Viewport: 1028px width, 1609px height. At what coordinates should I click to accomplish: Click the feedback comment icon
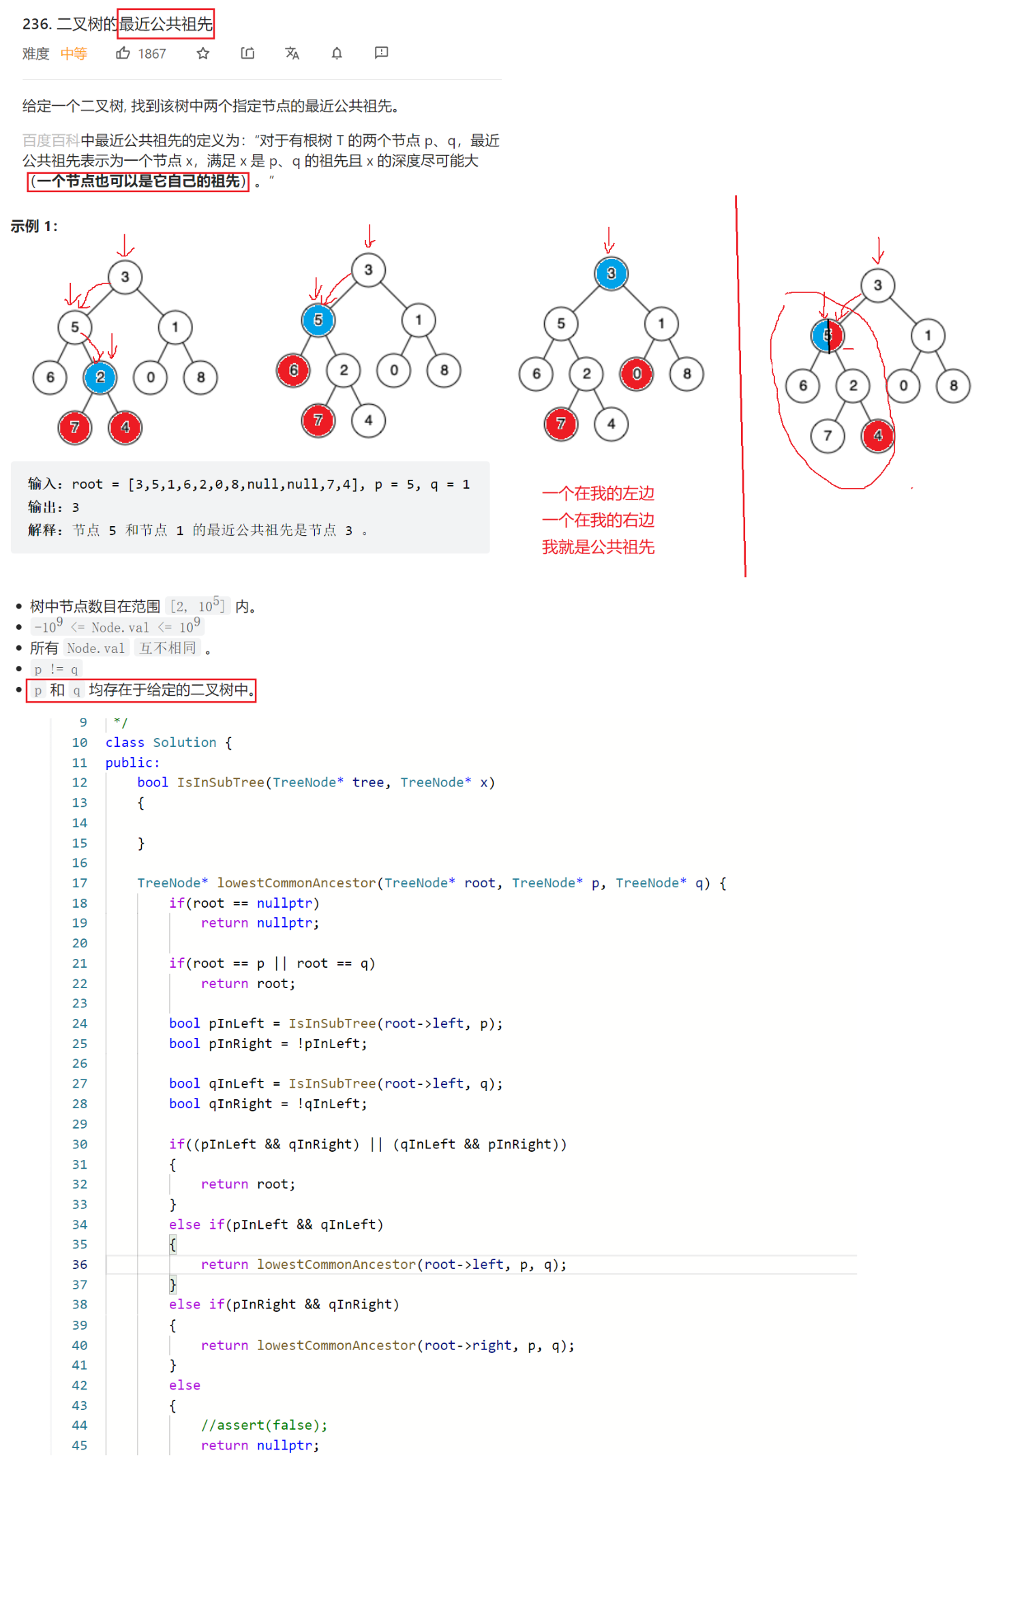(381, 52)
